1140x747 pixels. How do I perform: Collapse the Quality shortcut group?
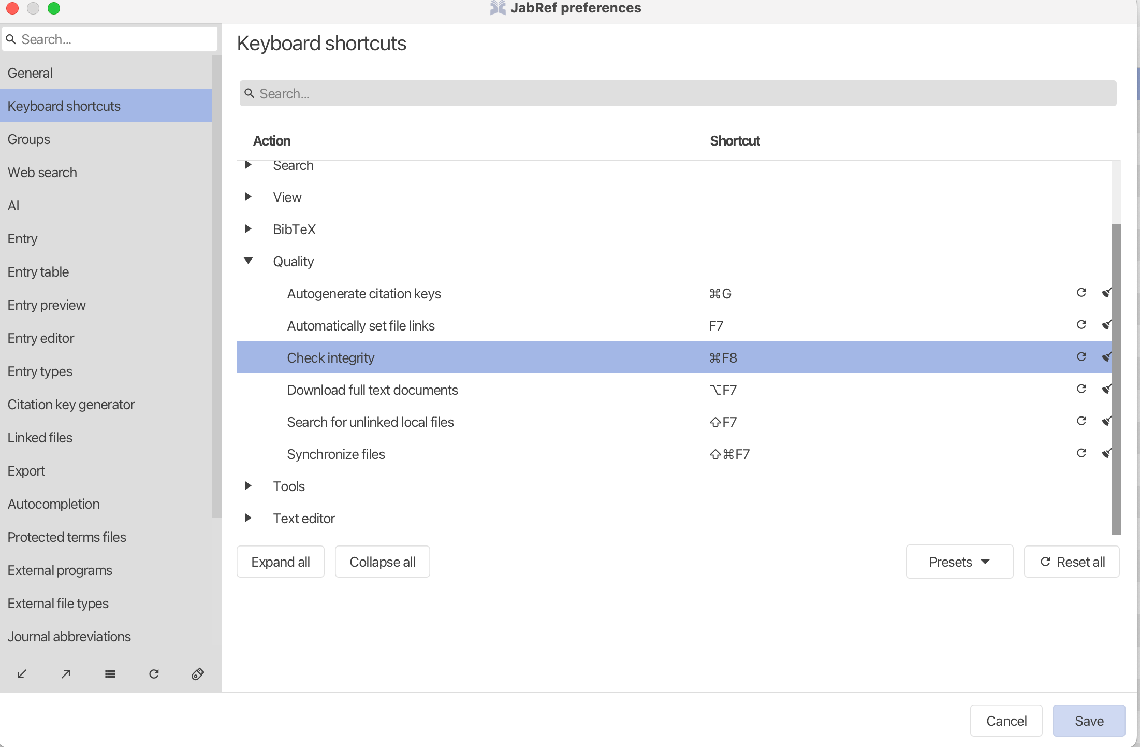[x=249, y=261]
